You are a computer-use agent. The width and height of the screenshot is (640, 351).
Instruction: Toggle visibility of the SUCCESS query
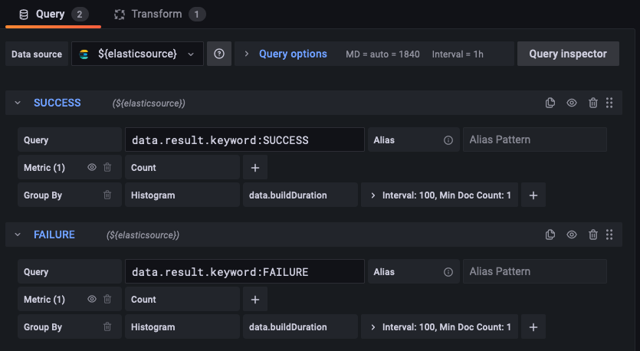click(572, 103)
